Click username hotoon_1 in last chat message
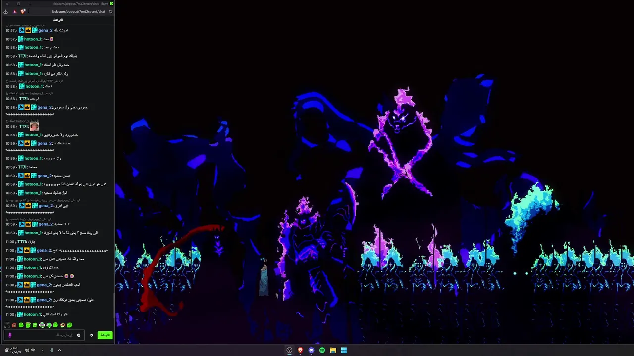Screen dimensions: 634x356 (33, 314)
